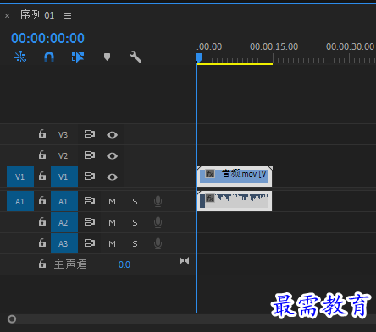376x332 pixels.
Task: Toggle lock on track A1
Action: tap(42, 201)
